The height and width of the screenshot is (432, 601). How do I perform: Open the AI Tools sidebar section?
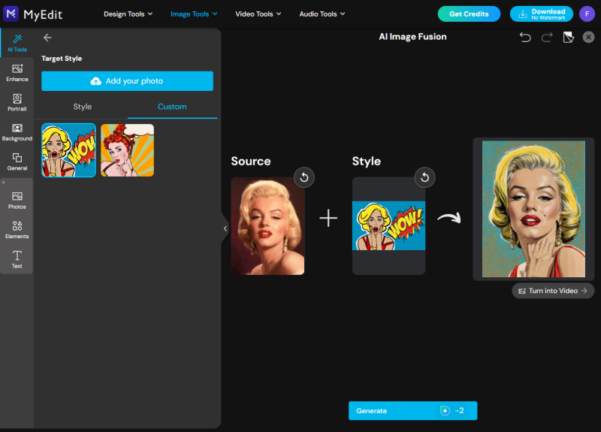tap(17, 43)
